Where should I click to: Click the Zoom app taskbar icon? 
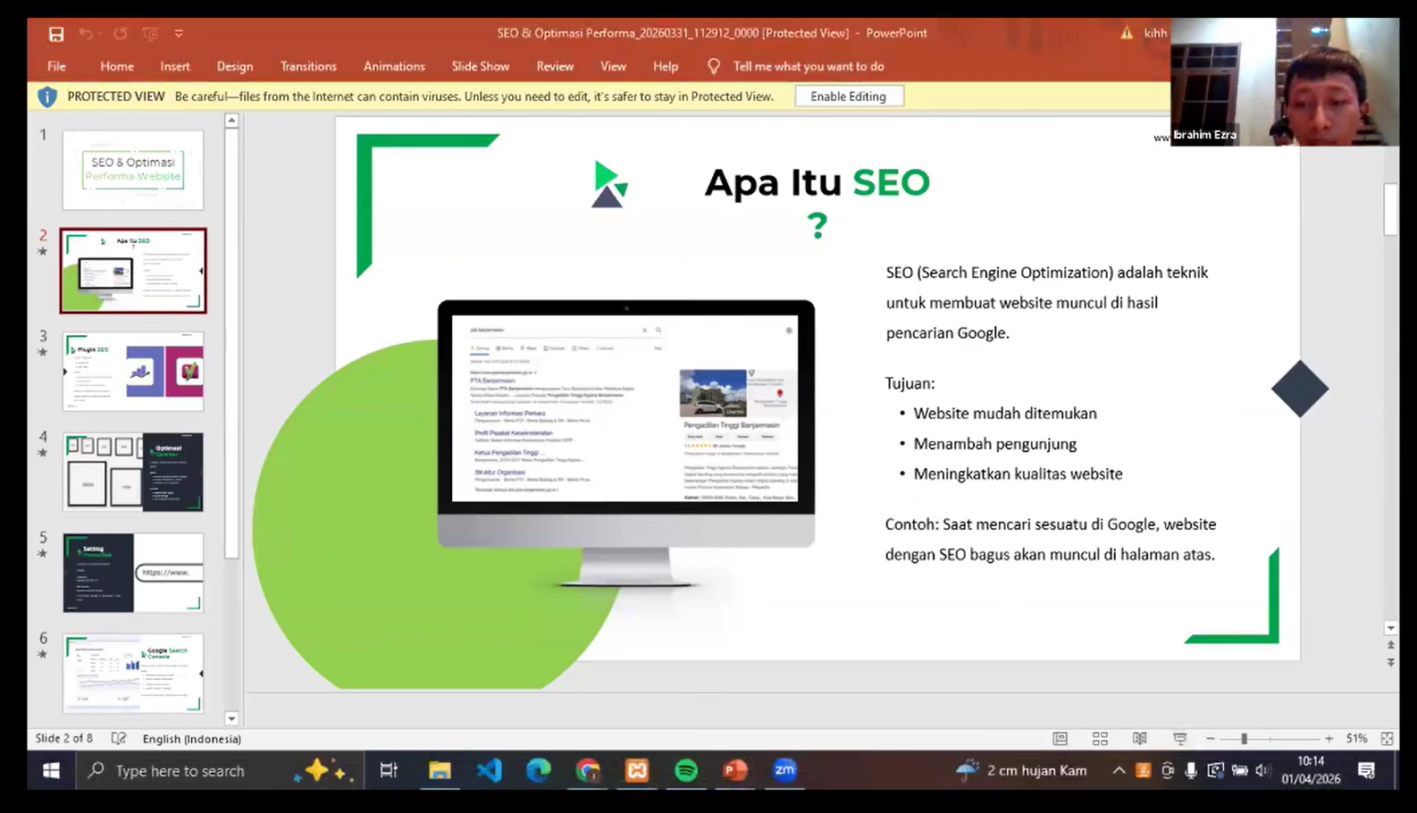pos(784,770)
